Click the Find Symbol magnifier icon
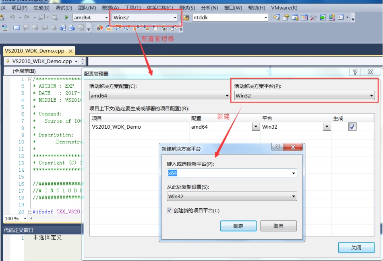The image size is (383, 261). pos(118,28)
